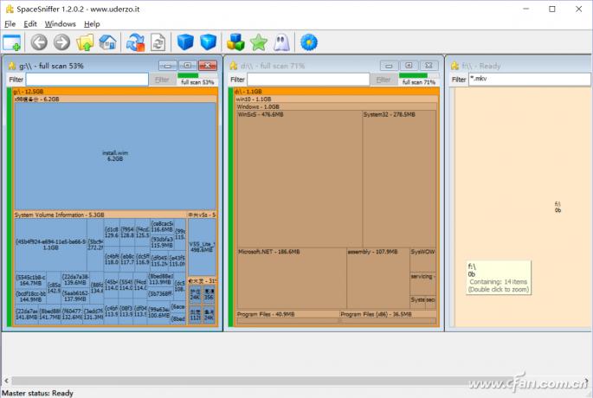Viewport: 593px width, 398px height.
Task: Click SpaceSniffer app icon in title bar
Action: click(x=10, y=9)
